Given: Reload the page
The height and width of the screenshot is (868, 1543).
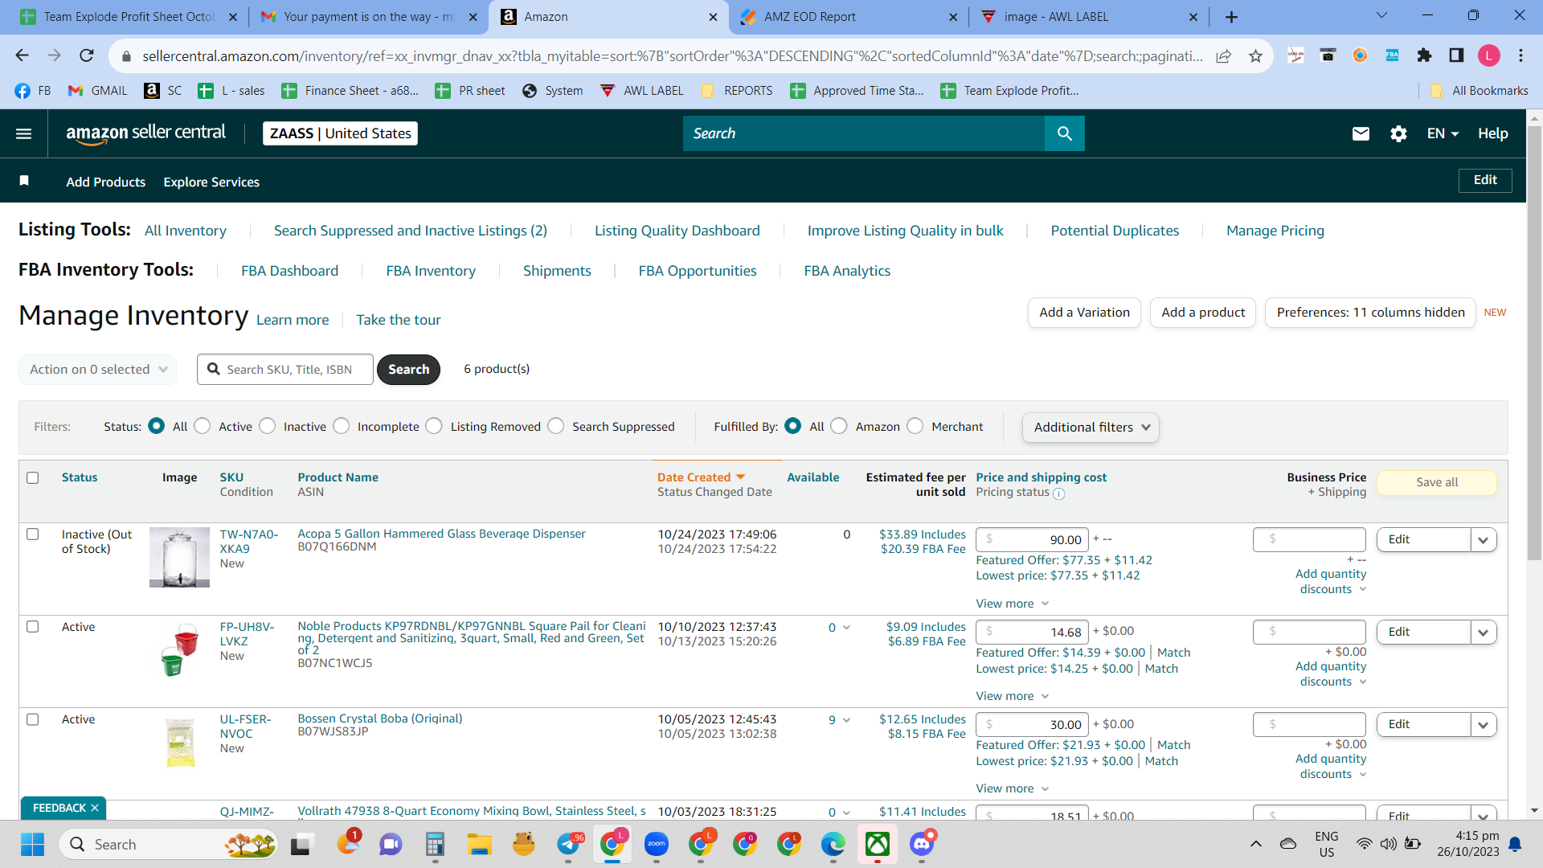Looking at the screenshot, I should point(87,55).
